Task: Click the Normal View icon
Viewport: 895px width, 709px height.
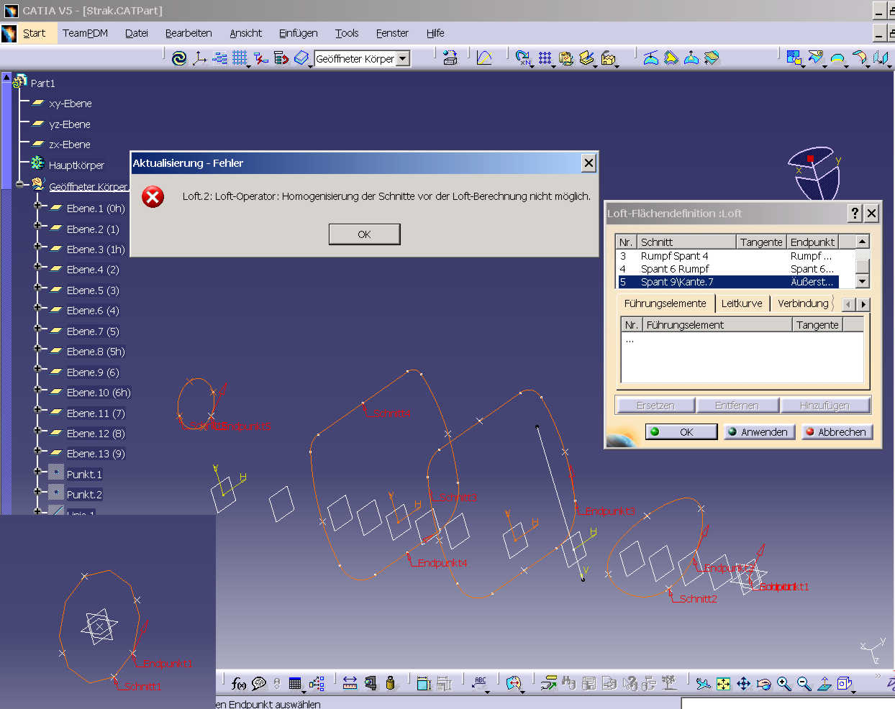Action: pyautogui.click(x=824, y=683)
